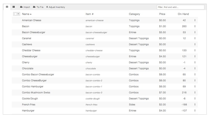Open row options menu for French Fries

tap(195, 105)
